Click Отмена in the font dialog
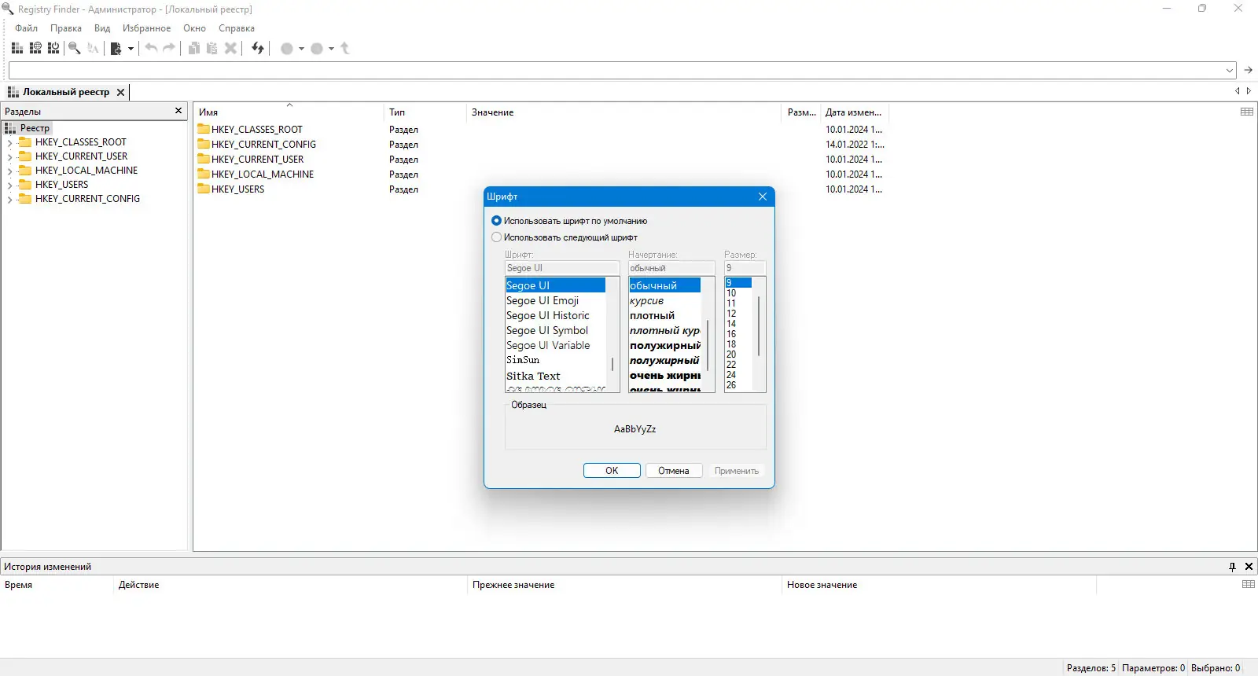This screenshot has height=676, width=1258. point(674,471)
